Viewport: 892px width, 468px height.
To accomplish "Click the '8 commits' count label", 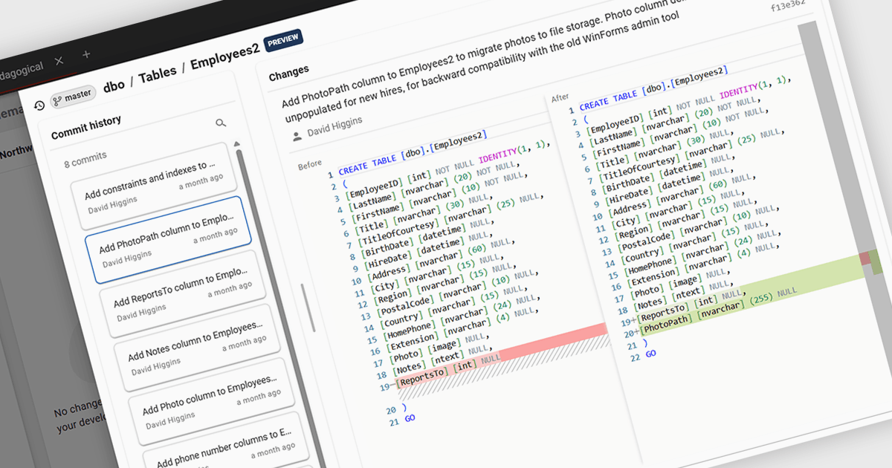I will point(85,159).
